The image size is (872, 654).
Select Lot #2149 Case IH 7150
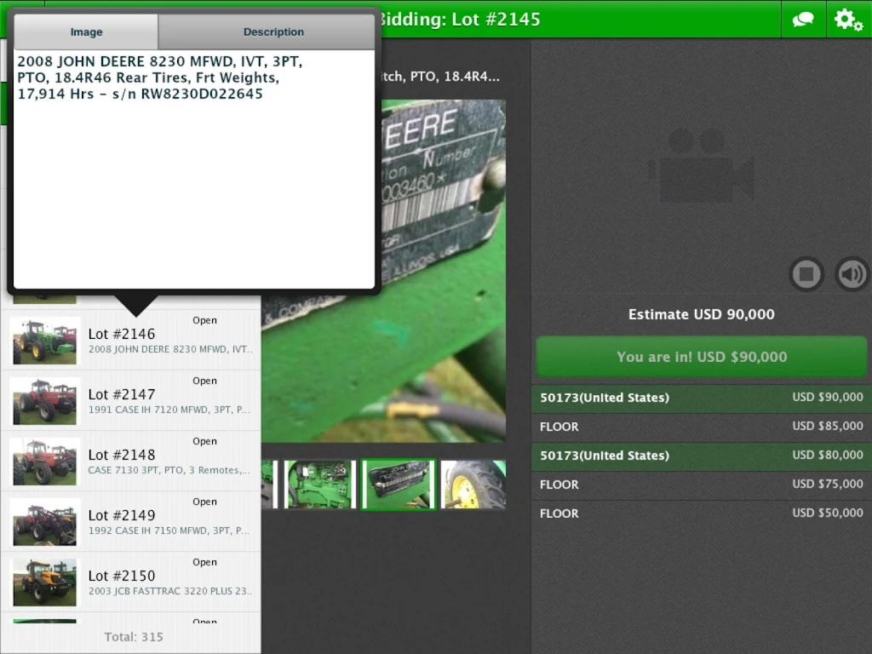(131, 522)
